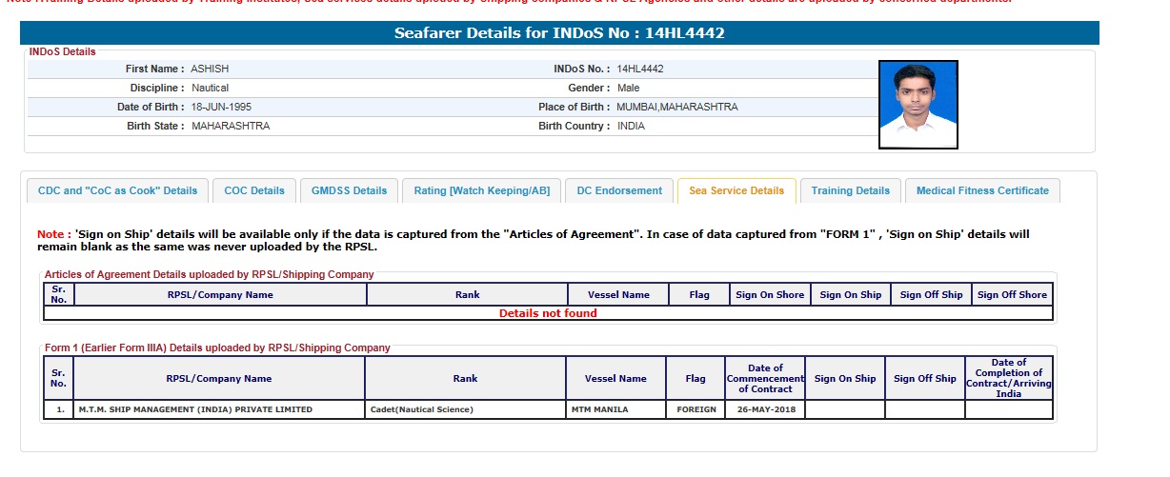
Task: Click the FOREIGN flag cell
Action: click(x=696, y=410)
